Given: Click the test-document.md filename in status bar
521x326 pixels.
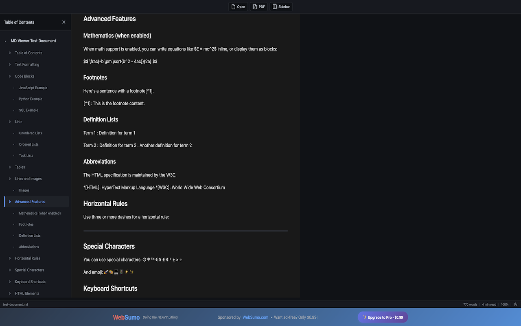Looking at the screenshot, I should (15, 304).
